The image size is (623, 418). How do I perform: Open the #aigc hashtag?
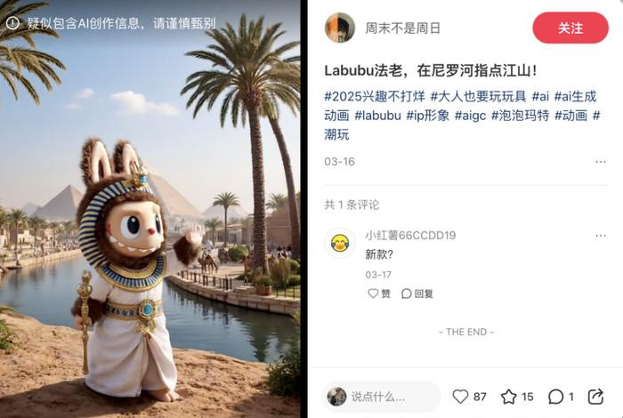coord(470,116)
